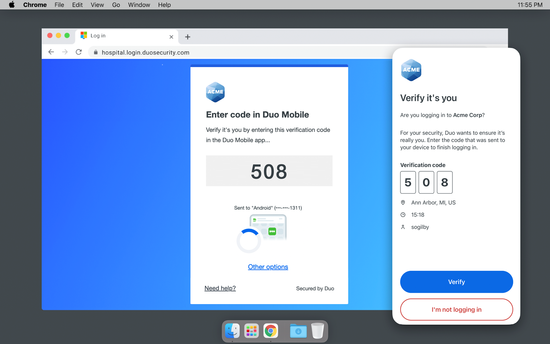This screenshot has height=344, width=550.
Task: Click the Verify button
Action: coord(456,282)
